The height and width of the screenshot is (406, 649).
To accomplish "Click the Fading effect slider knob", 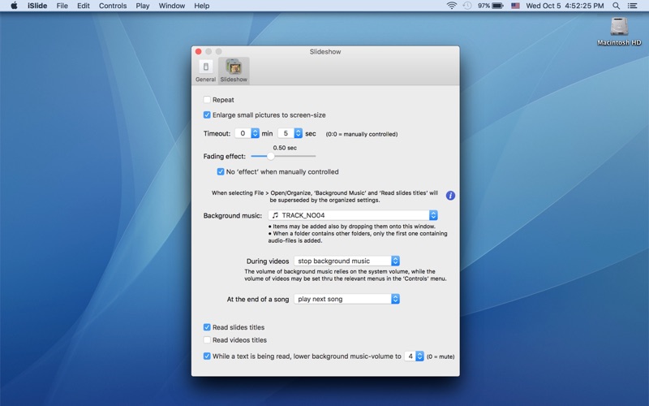I will pyautogui.click(x=270, y=156).
